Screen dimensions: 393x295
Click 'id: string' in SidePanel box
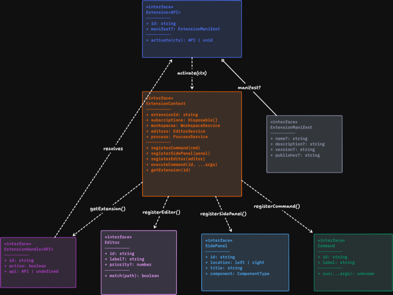pyautogui.click(x=223, y=257)
